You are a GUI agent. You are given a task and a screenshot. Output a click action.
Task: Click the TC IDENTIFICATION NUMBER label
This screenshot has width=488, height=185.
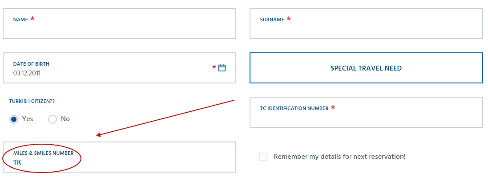pos(294,108)
